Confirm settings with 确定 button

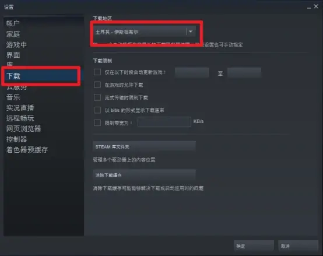[254, 246]
